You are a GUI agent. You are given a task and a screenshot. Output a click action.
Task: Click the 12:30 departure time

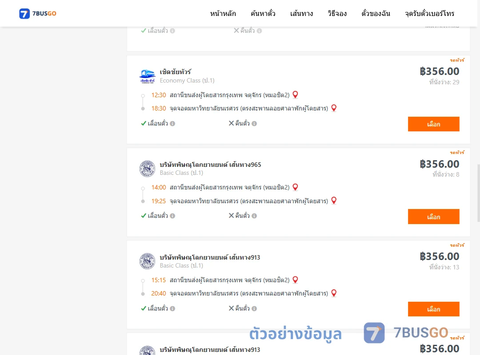pyautogui.click(x=159, y=95)
